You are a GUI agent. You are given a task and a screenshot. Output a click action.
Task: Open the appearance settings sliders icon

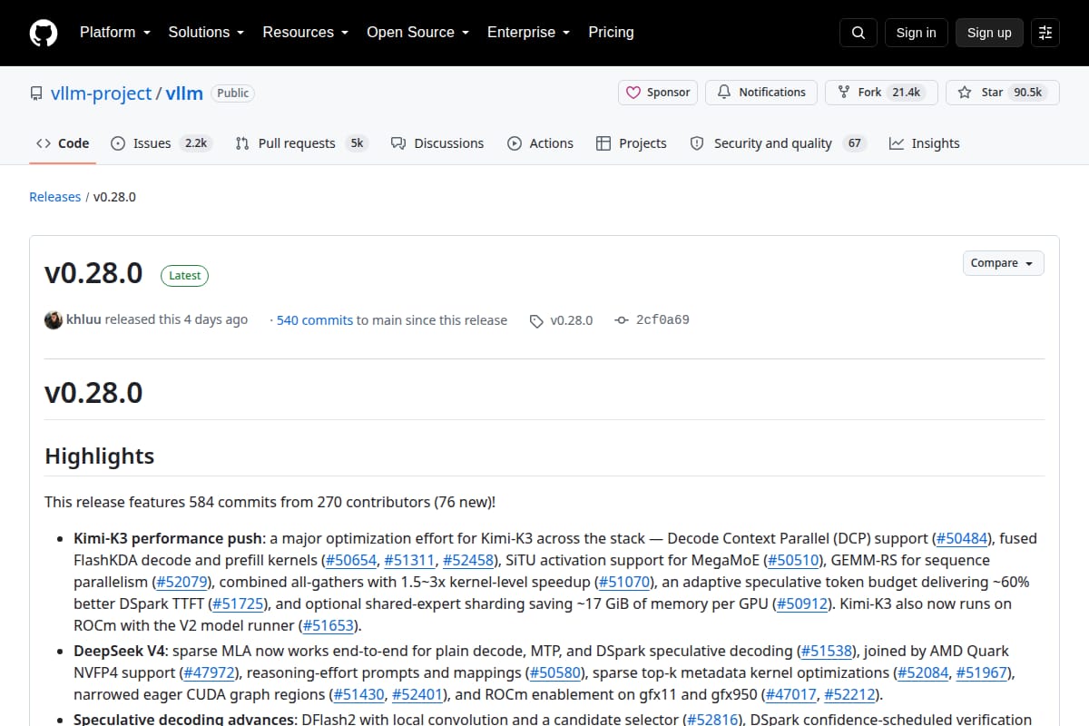pos(1045,33)
